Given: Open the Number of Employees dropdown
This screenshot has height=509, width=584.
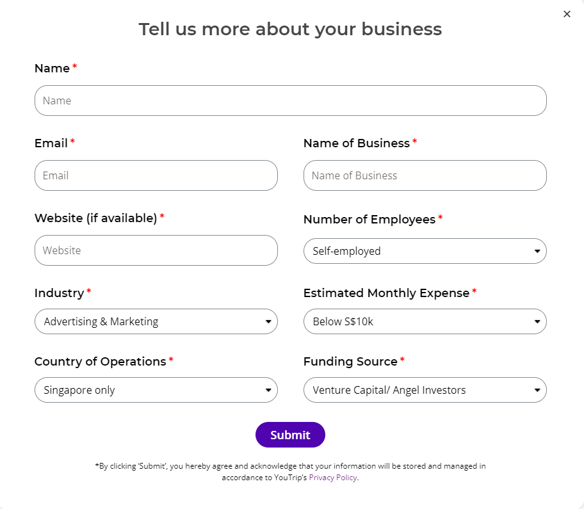Looking at the screenshot, I should (x=425, y=251).
